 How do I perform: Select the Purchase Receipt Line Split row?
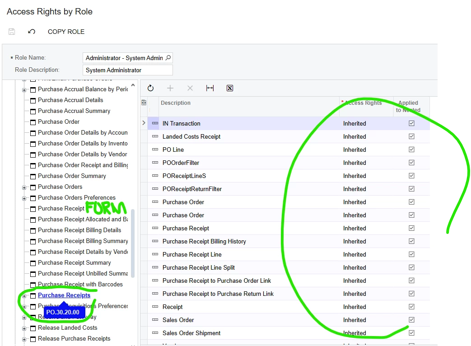(199, 267)
